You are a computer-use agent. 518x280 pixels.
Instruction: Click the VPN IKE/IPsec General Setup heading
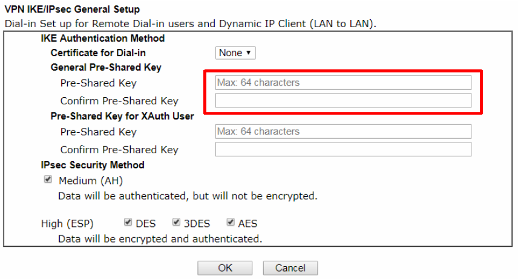pyautogui.click(x=72, y=10)
